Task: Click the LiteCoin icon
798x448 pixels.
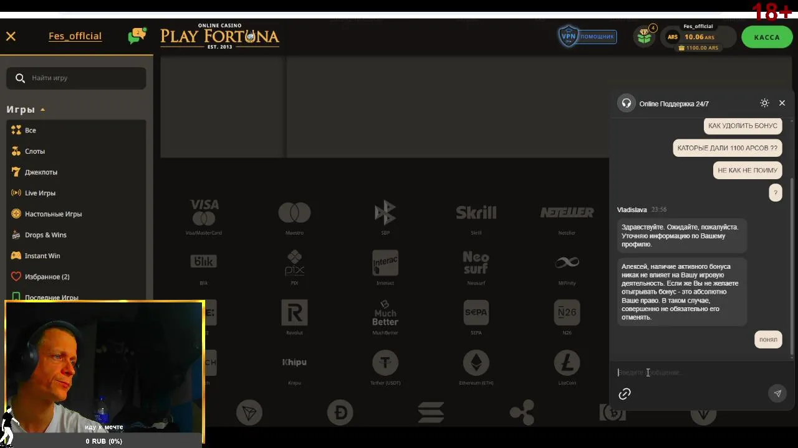Action: 567,362
